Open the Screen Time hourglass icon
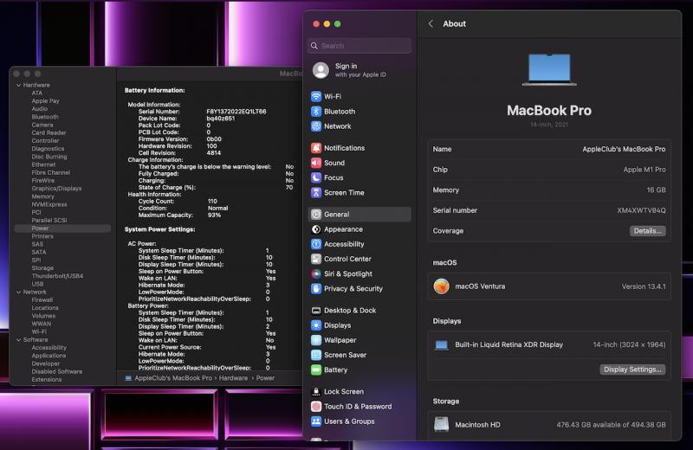Image resolution: width=693 pixels, height=450 pixels. coord(316,192)
